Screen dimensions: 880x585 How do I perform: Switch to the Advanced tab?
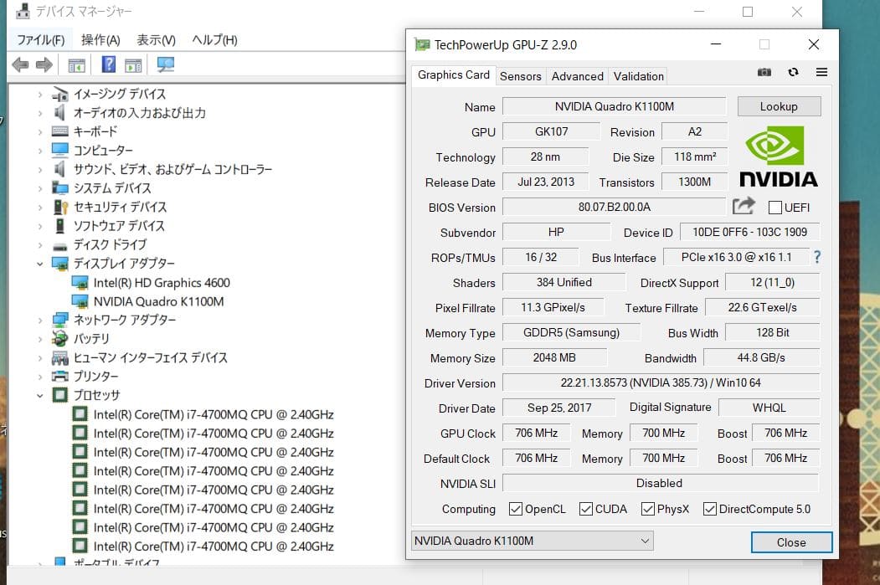[x=578, y=76]
